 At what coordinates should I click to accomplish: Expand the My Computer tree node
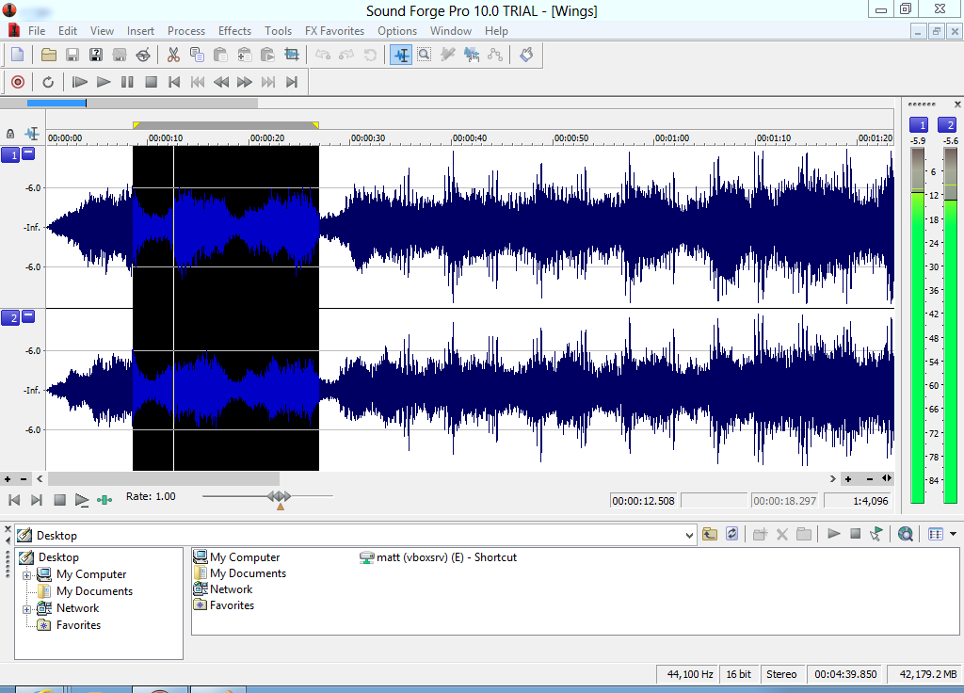coord(28,574)
